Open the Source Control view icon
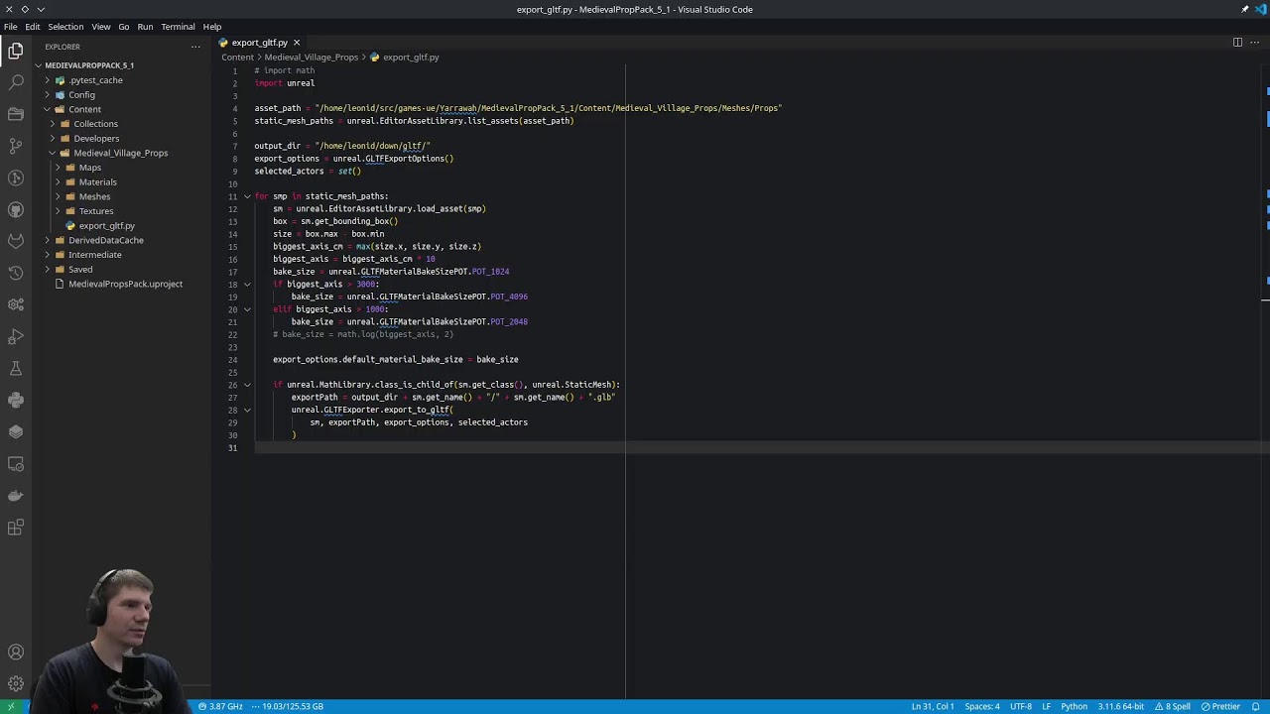 tap(16, 146)
